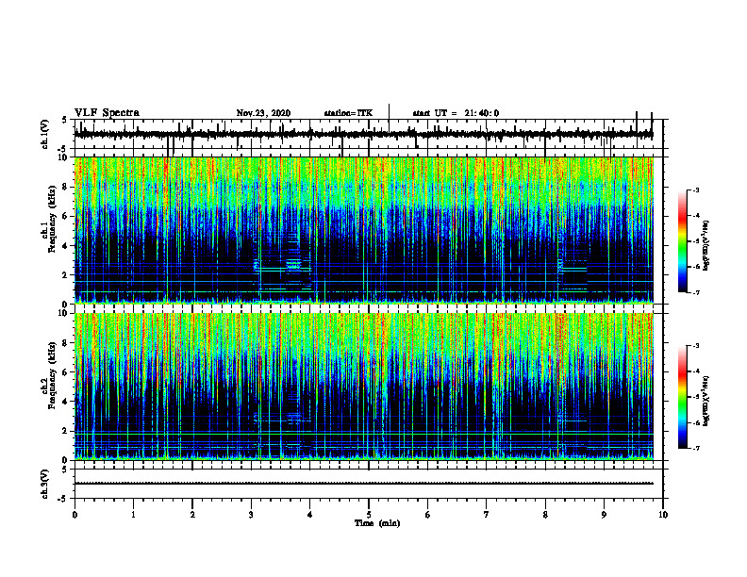Click the time axis tick label "2"
This screenshot has width=747, height=577.
click(x=192, y=515)
